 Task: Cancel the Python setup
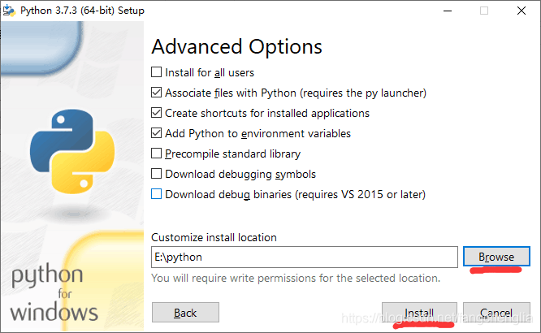coord(496,313)
